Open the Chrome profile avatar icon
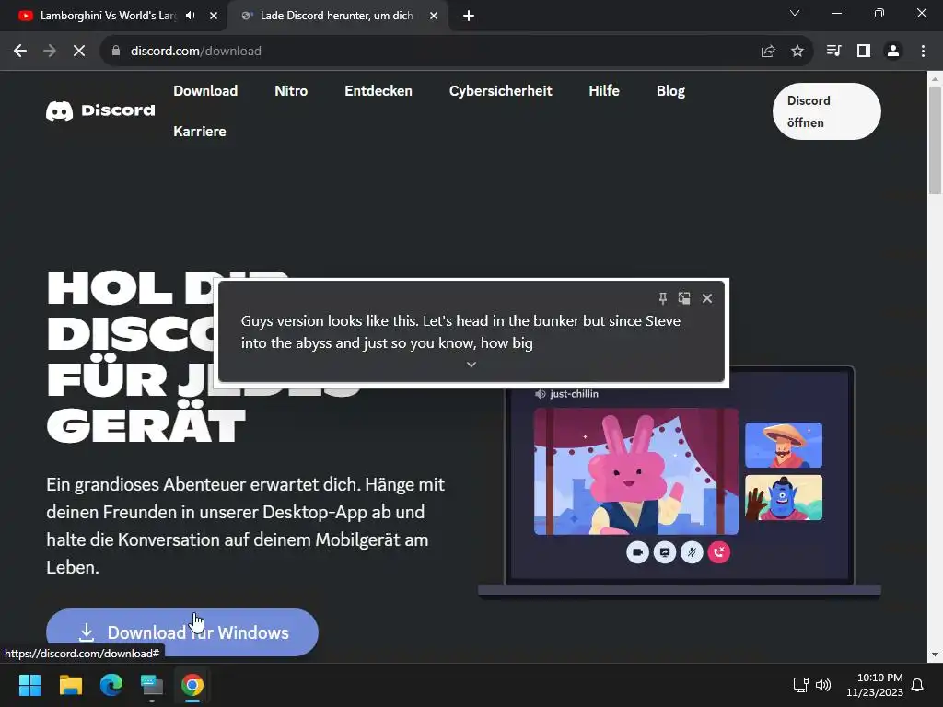 (x=893, y=52)
